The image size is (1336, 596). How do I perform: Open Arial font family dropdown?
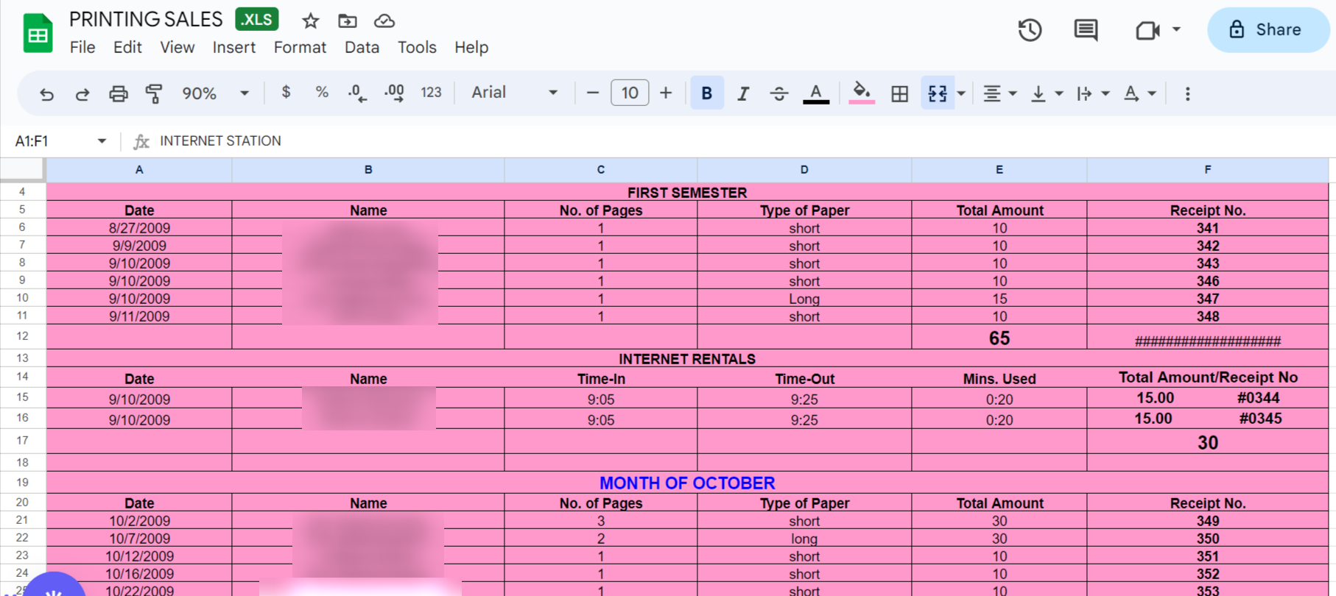tap(514, 93)
